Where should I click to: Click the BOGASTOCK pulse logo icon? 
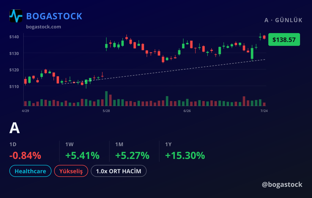16,16
